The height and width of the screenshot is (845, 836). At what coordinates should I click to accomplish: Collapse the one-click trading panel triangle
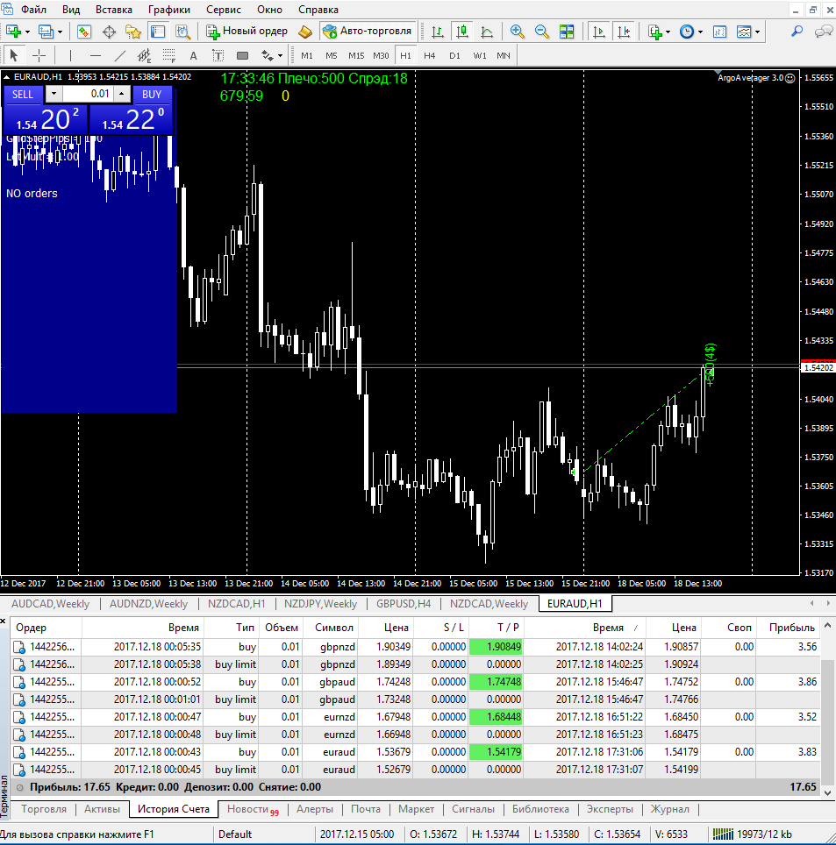6,77
